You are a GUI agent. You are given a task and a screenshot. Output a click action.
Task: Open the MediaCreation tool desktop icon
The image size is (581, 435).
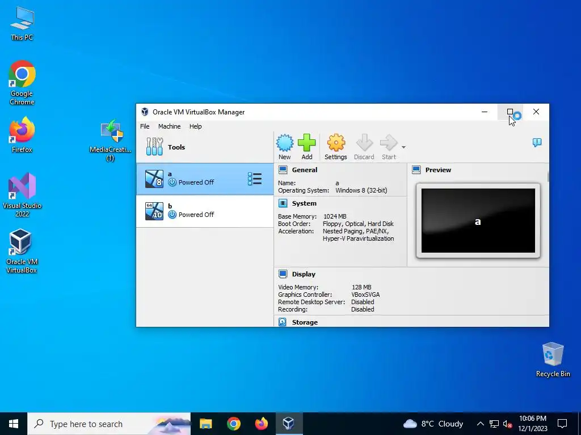click(111, 140)
